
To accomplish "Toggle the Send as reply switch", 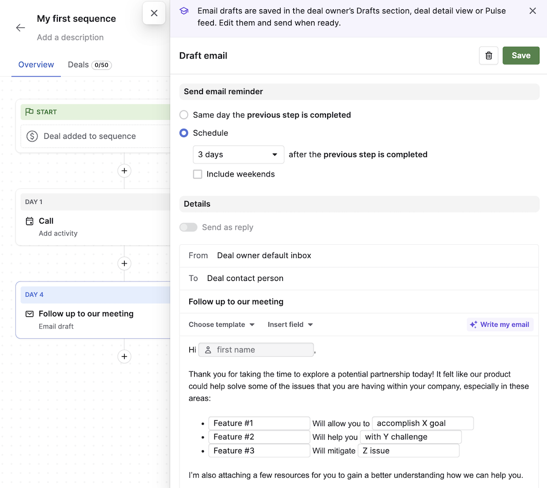I will click(x=188, y=226).
